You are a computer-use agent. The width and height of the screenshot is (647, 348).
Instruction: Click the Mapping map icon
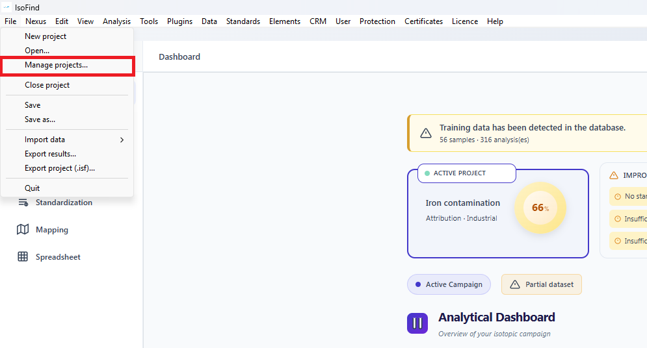[x=23, y=229]
